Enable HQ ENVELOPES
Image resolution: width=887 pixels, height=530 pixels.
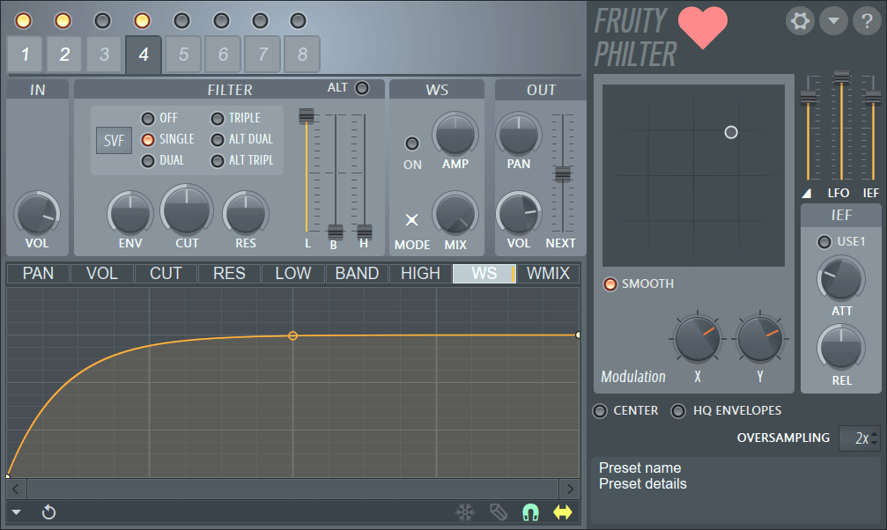[678, 410]
